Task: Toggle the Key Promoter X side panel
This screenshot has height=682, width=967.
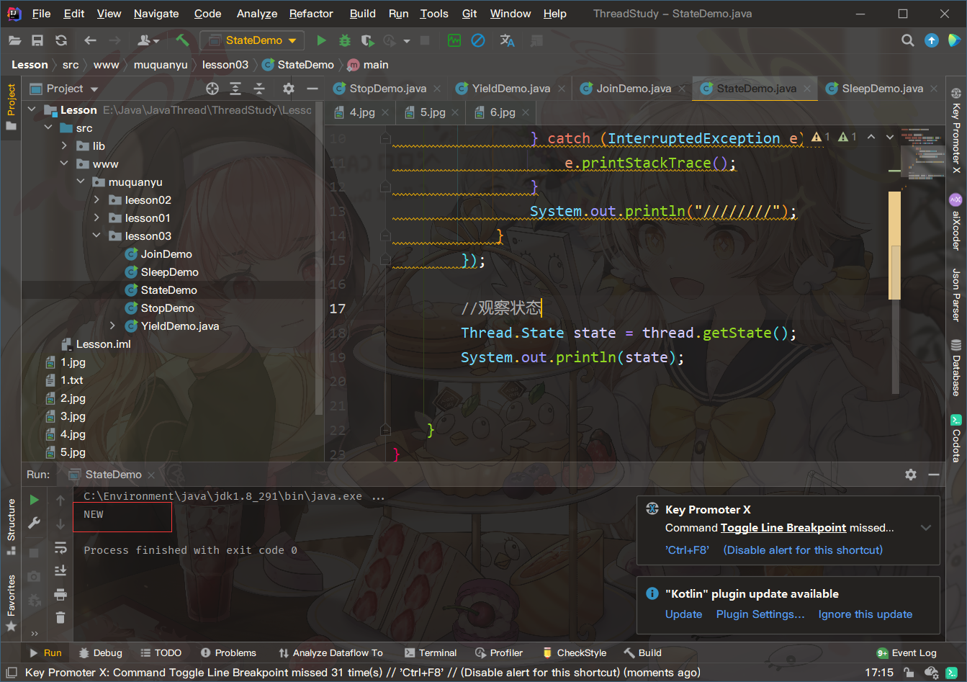Action: [x=956, y=131]
